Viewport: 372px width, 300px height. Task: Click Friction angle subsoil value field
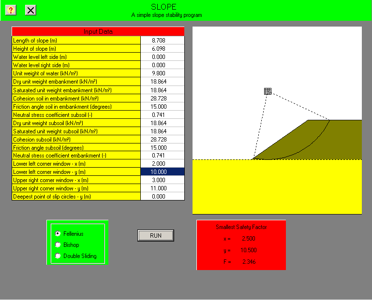[162, 147]
